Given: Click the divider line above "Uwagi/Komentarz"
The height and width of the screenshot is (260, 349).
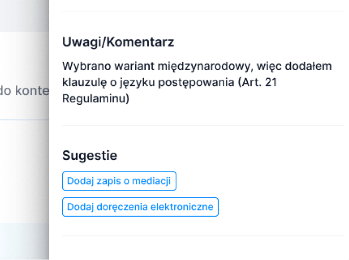Looking at the screenshot, I should 203,12.
